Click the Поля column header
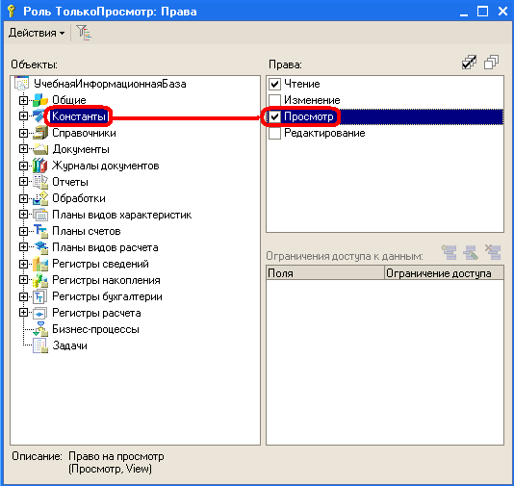The height and width of the screenshot is (486, 514). click(325, 273)
